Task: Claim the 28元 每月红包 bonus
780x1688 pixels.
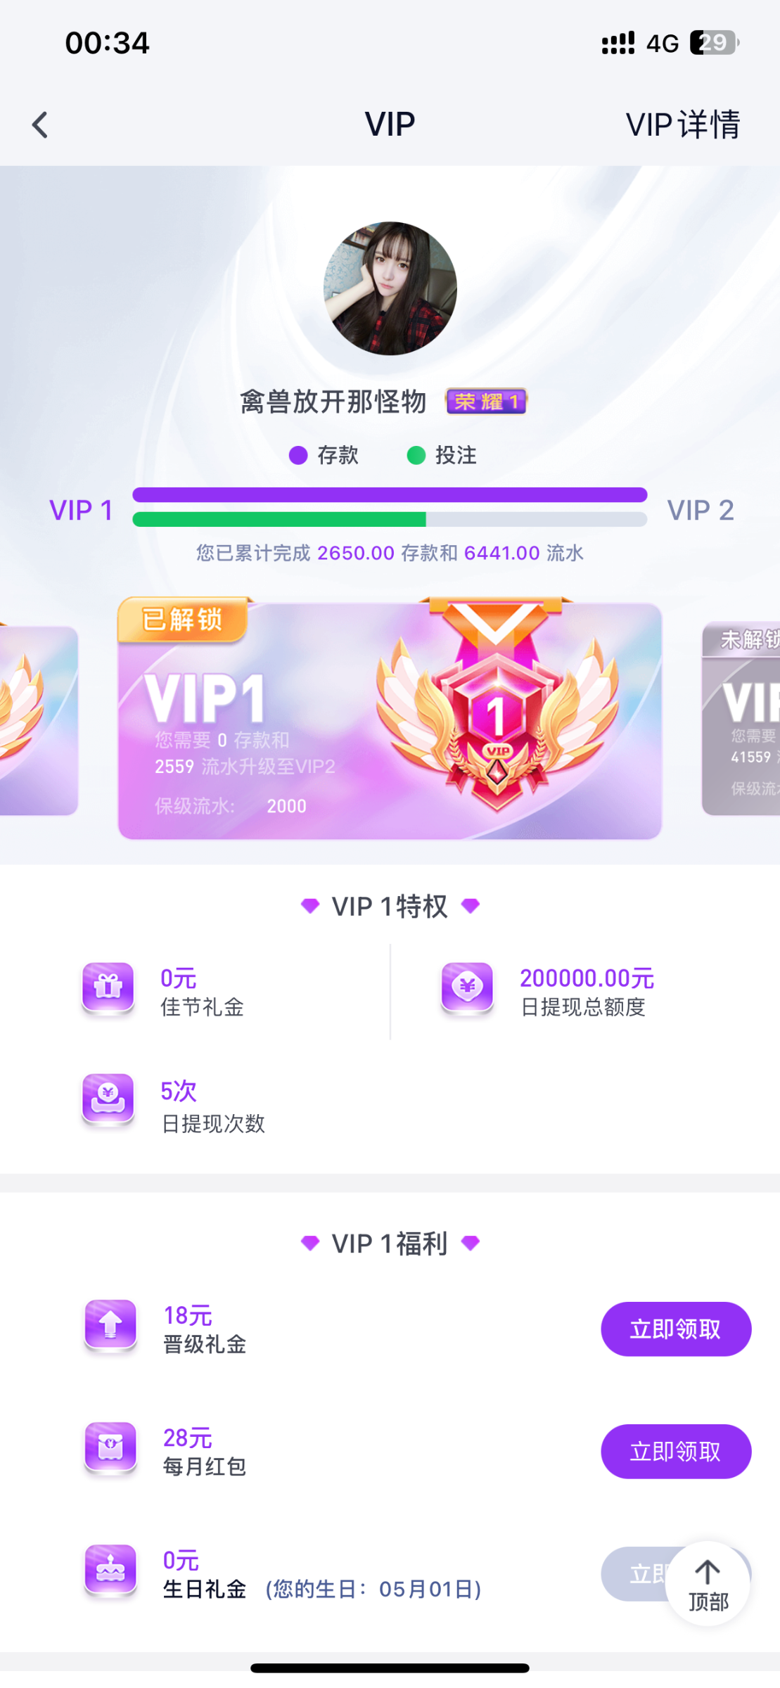Action: pos(676,1451)
